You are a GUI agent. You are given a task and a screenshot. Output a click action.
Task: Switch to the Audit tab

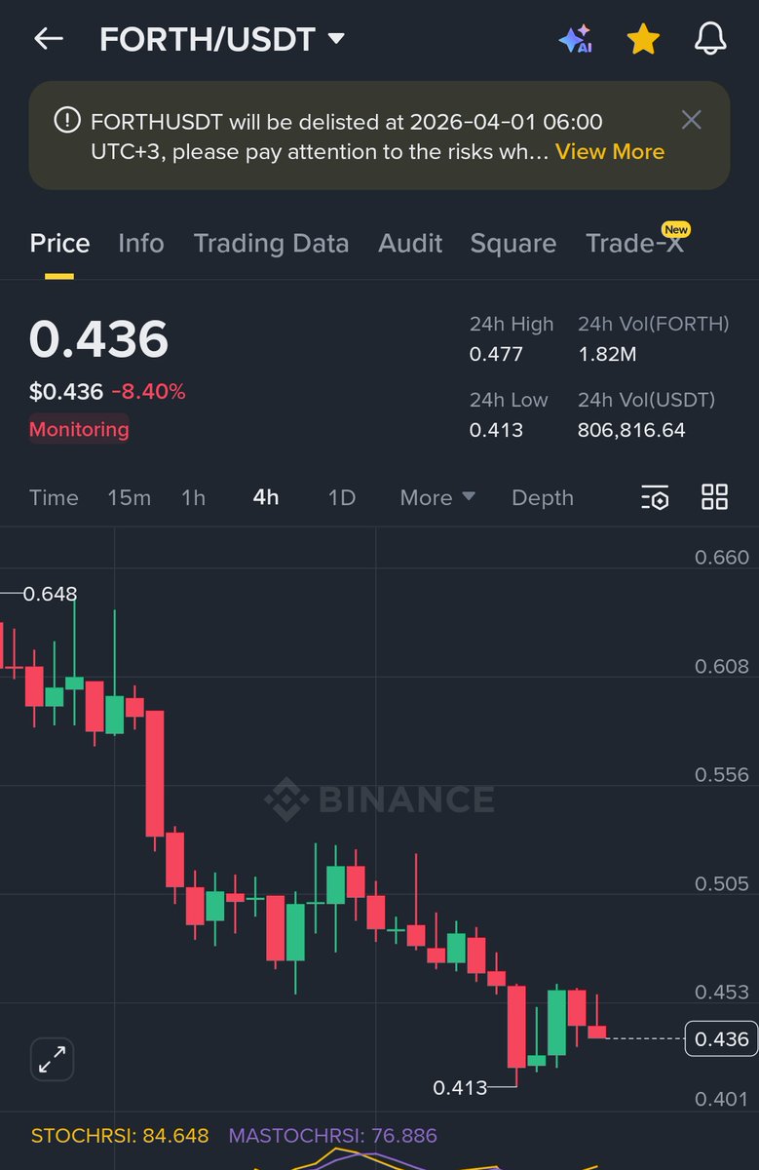point(410,244)
